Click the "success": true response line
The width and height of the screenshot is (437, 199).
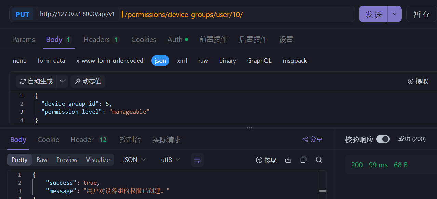coord(73,183)
